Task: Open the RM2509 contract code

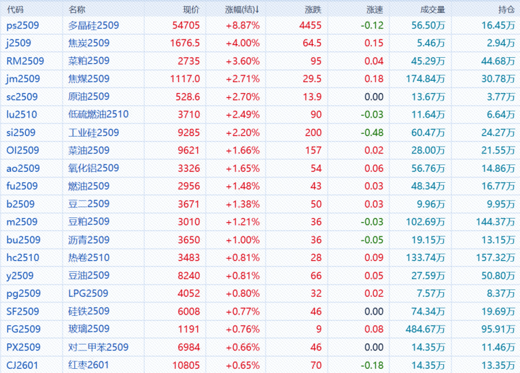Action: (25, 61)
